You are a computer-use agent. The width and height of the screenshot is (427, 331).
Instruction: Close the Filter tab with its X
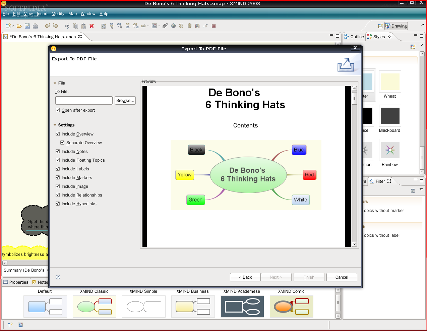pos(389,181)
